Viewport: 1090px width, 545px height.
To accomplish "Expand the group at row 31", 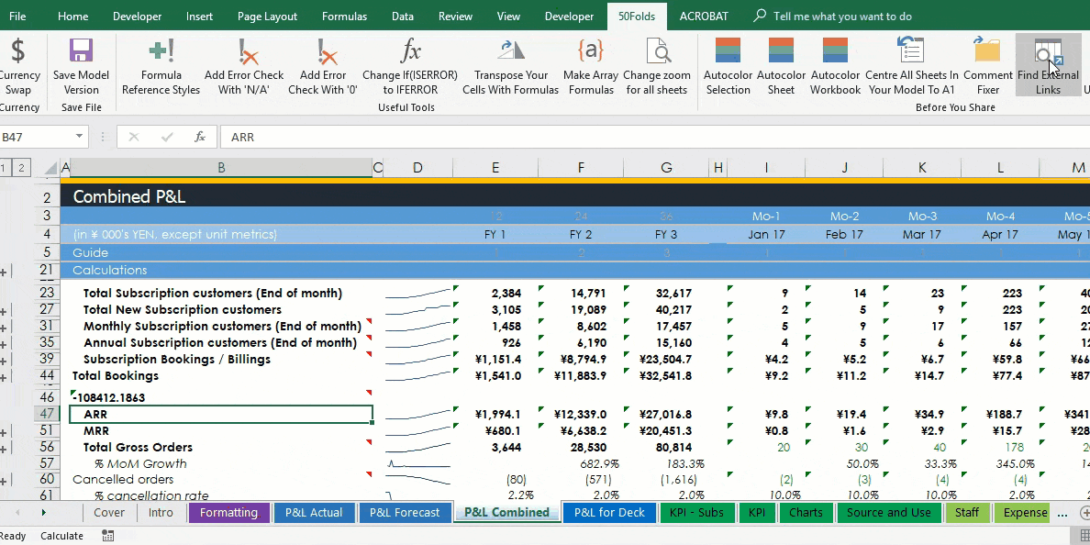I will pos(5,328).
